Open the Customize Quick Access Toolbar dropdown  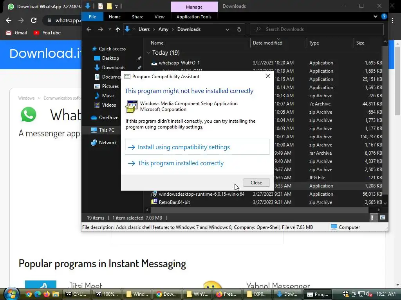pos(116,6)
